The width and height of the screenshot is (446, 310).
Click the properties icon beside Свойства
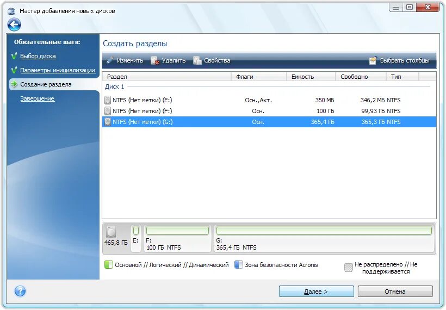pyautogui.click(x=197, y=60)
